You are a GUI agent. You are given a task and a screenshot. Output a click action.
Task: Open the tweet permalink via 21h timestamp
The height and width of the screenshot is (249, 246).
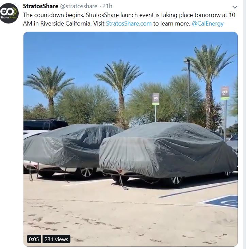coord(108,6)
